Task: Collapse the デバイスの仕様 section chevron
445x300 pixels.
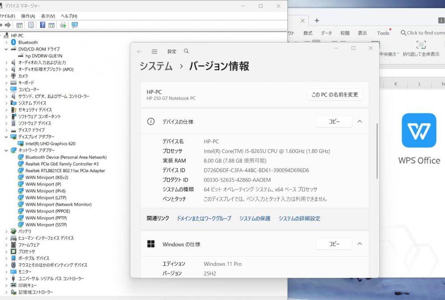Action: point(360,122)
